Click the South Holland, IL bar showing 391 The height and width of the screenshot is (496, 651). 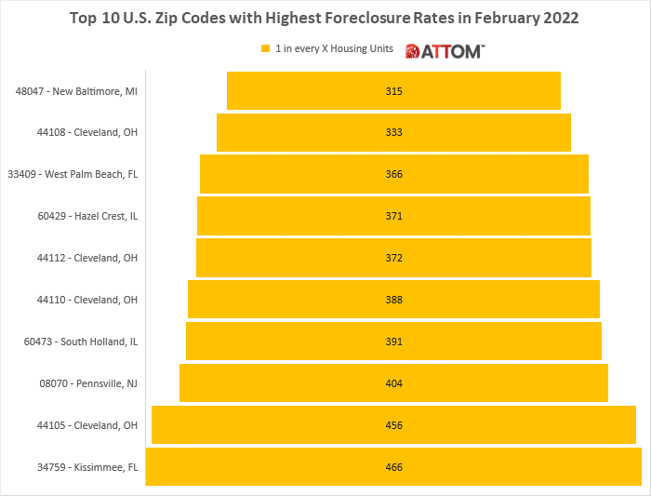tap(393, 342)
